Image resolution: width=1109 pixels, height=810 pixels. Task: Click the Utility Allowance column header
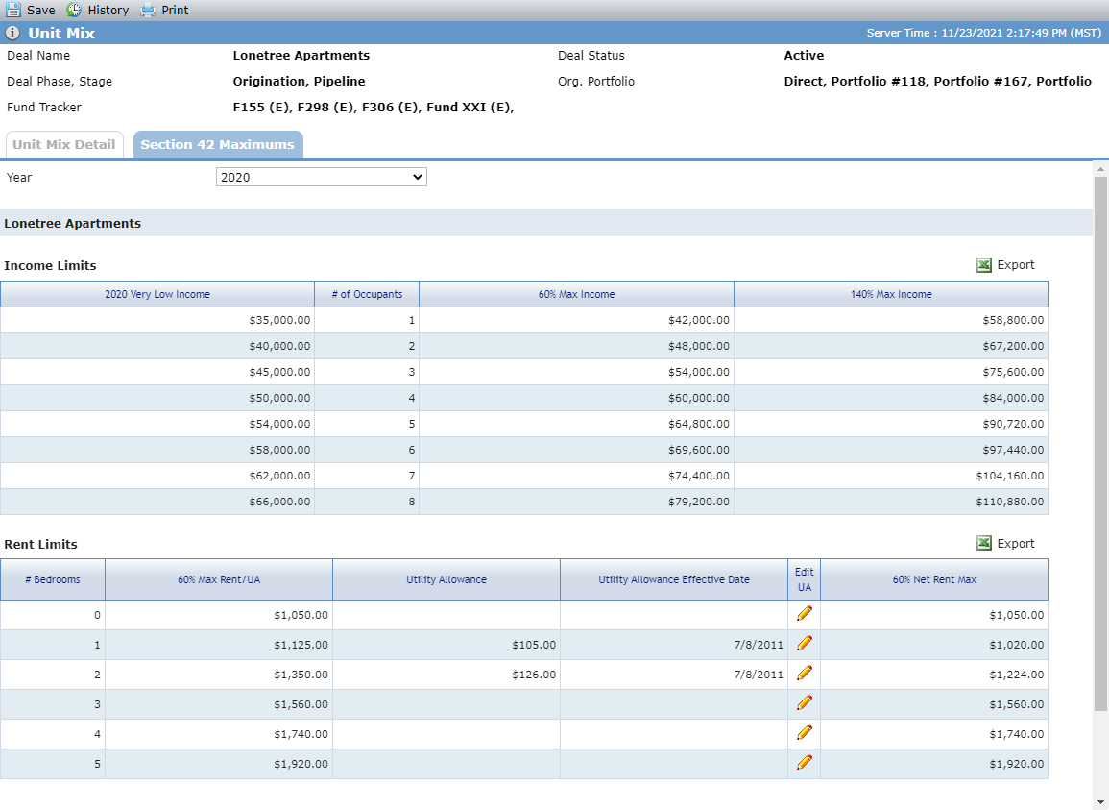[x=446, y=579]
